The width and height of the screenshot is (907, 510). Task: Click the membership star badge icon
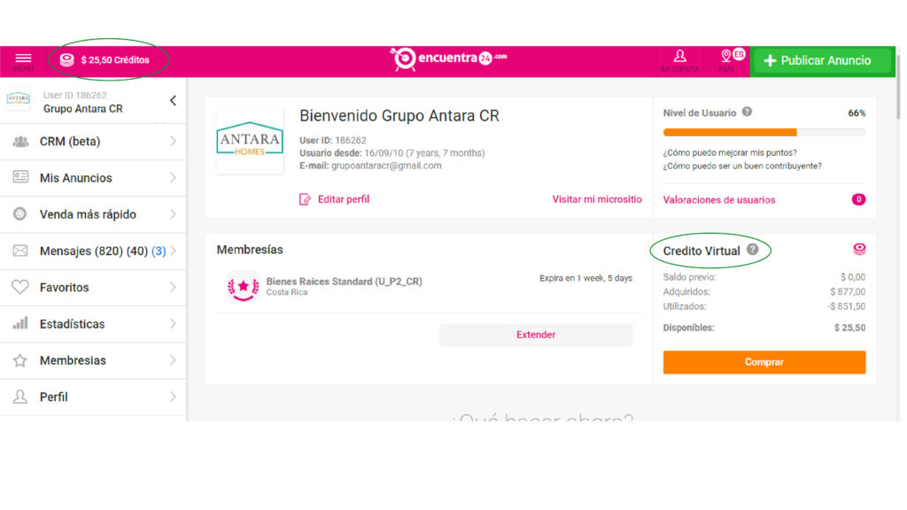243,286
